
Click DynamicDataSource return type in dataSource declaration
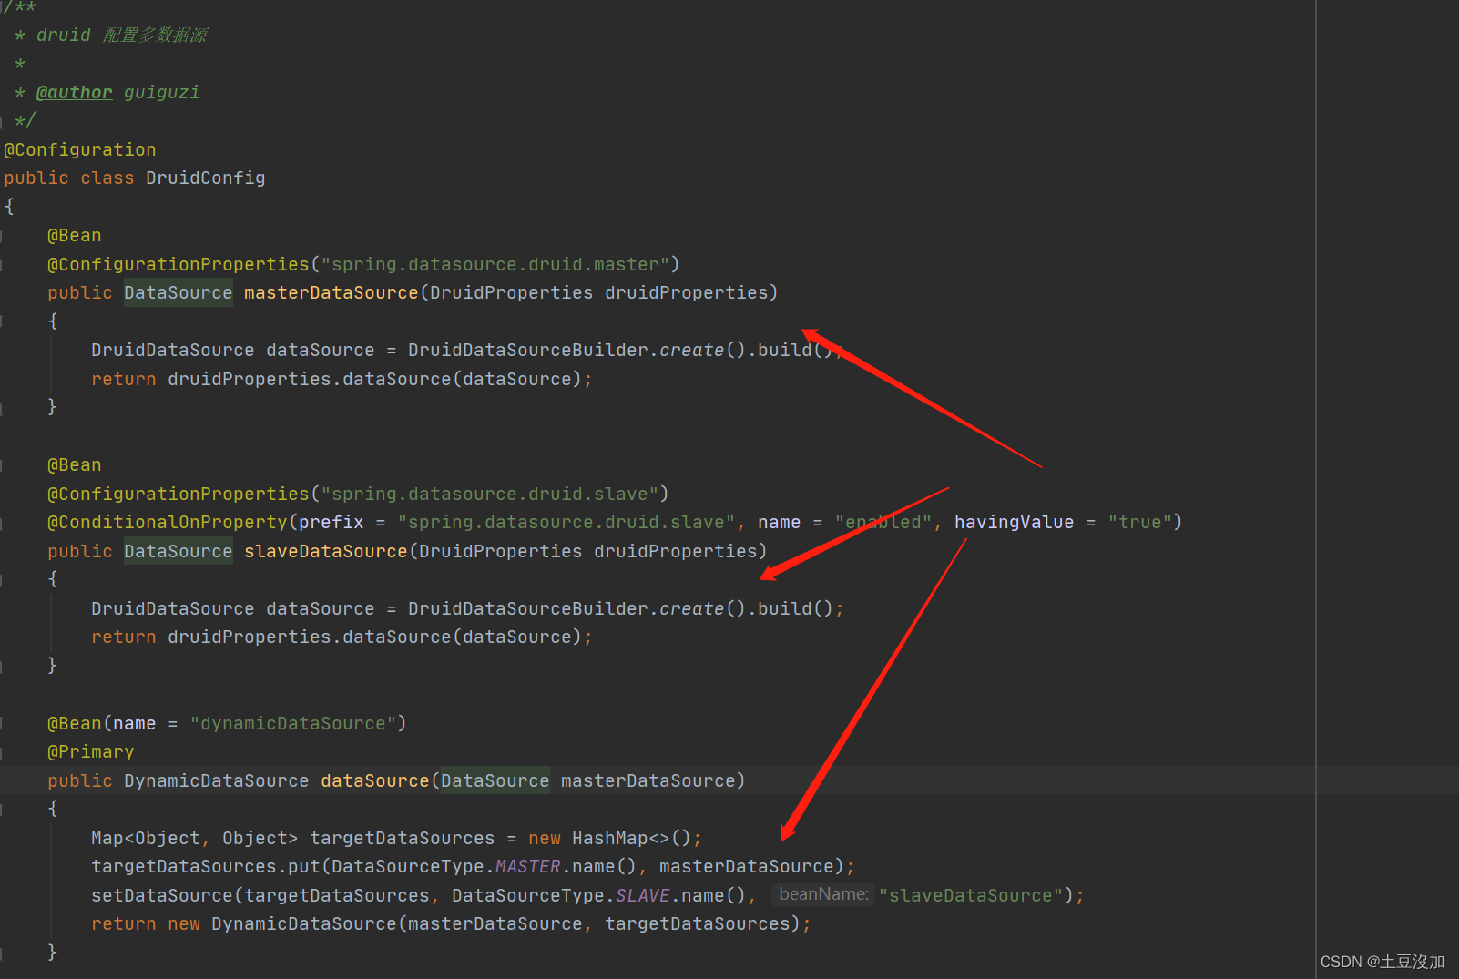coord(217,780)
